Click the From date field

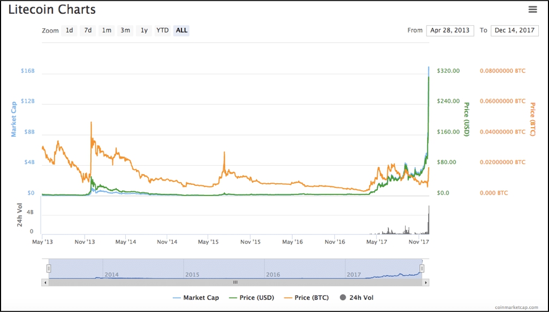(450, 30)
